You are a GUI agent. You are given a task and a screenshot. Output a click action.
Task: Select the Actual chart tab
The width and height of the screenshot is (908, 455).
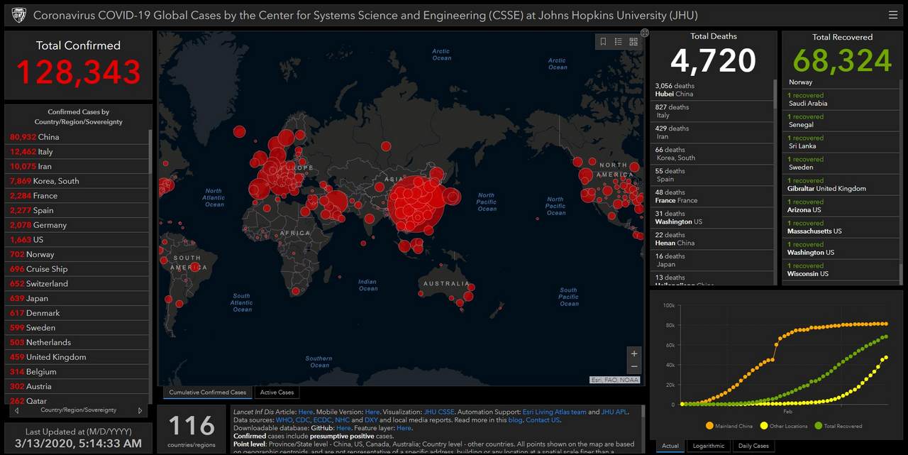tap(670, 446)
